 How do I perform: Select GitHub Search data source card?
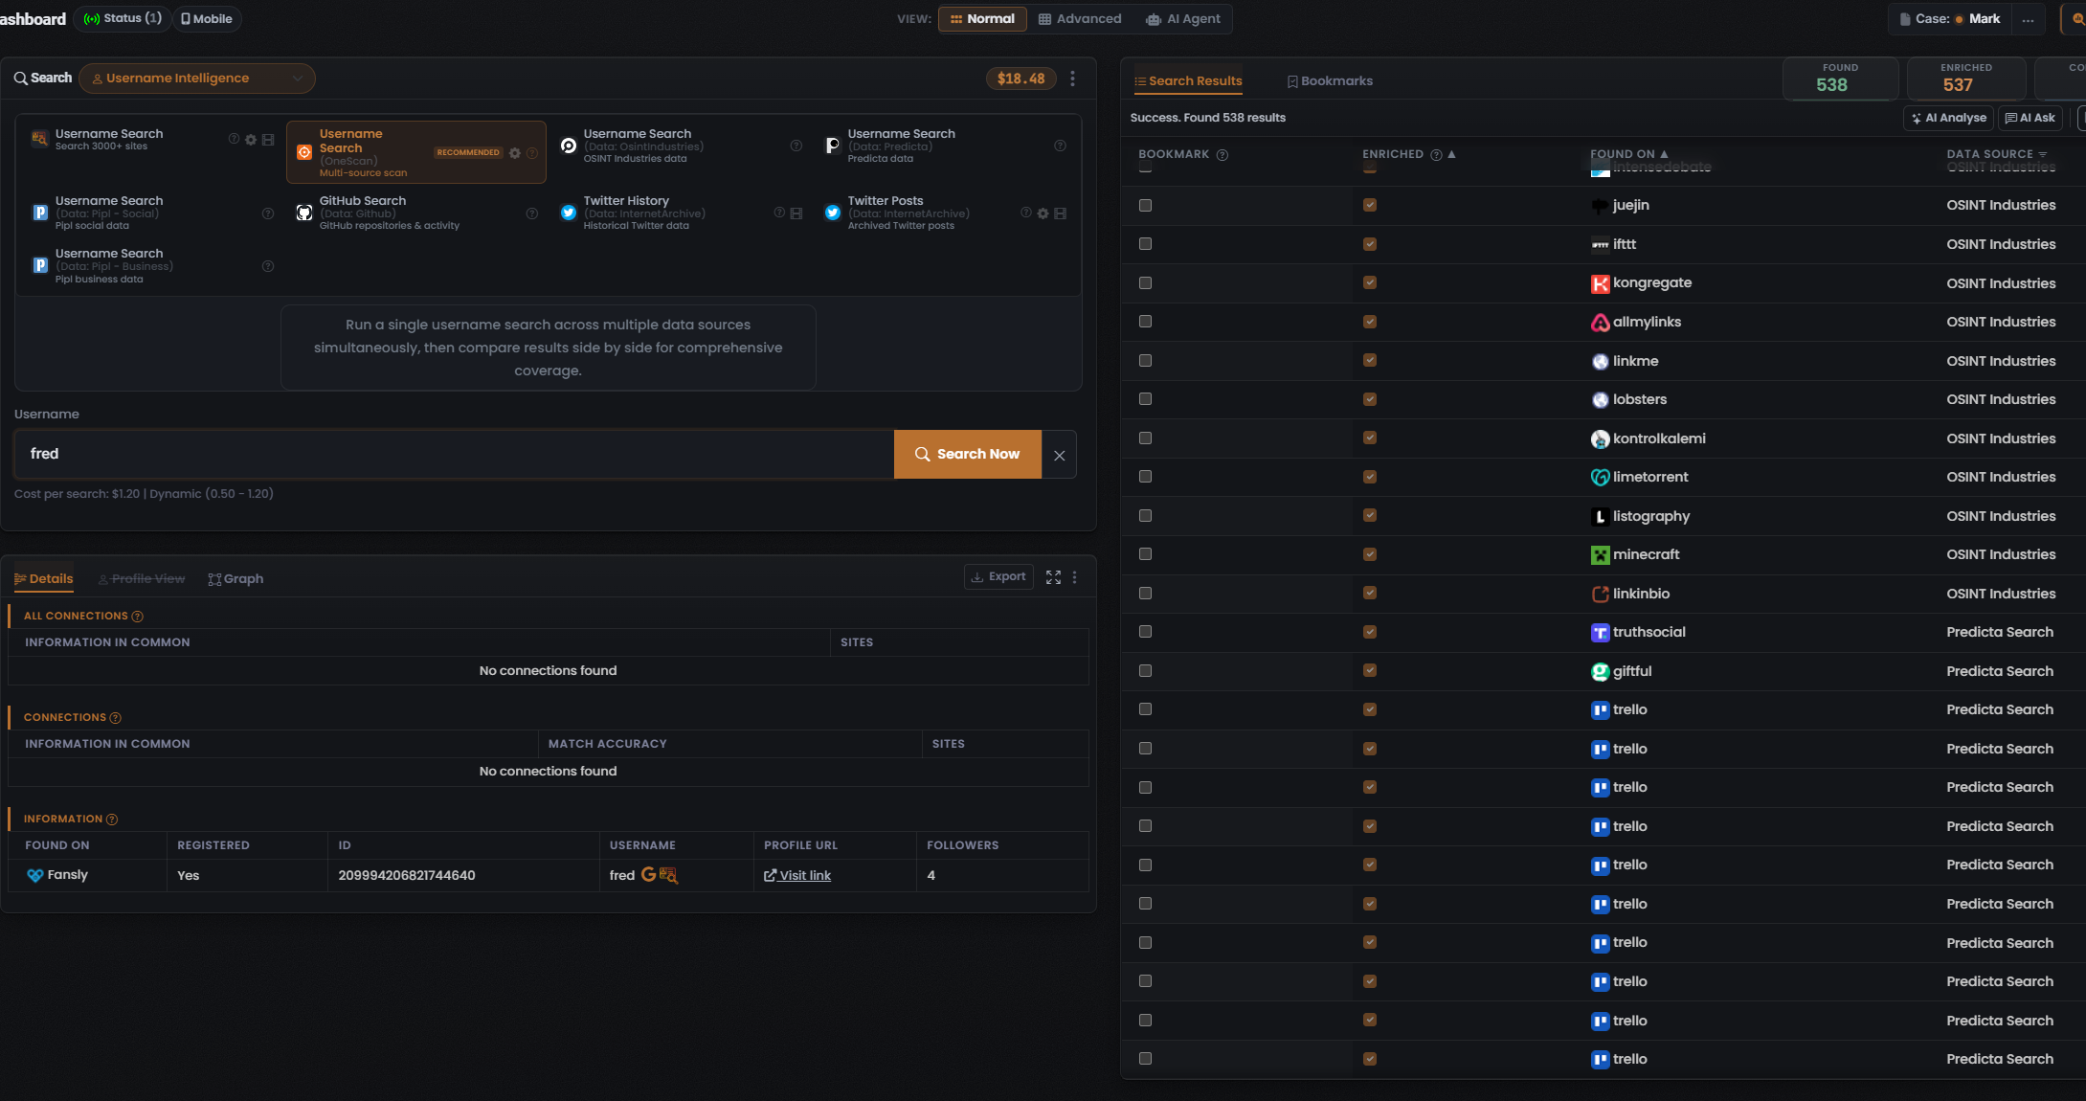click(417, 213)
